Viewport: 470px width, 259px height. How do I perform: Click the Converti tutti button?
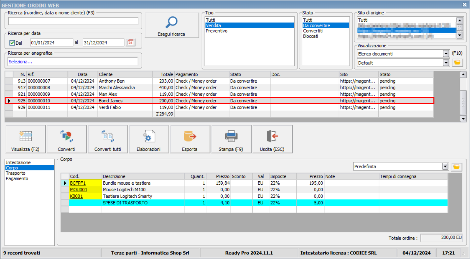coord(108,139)
